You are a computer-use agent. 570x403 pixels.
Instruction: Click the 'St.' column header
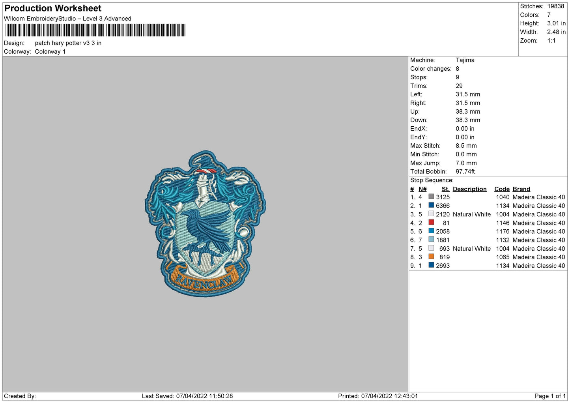tap(446, 189)
